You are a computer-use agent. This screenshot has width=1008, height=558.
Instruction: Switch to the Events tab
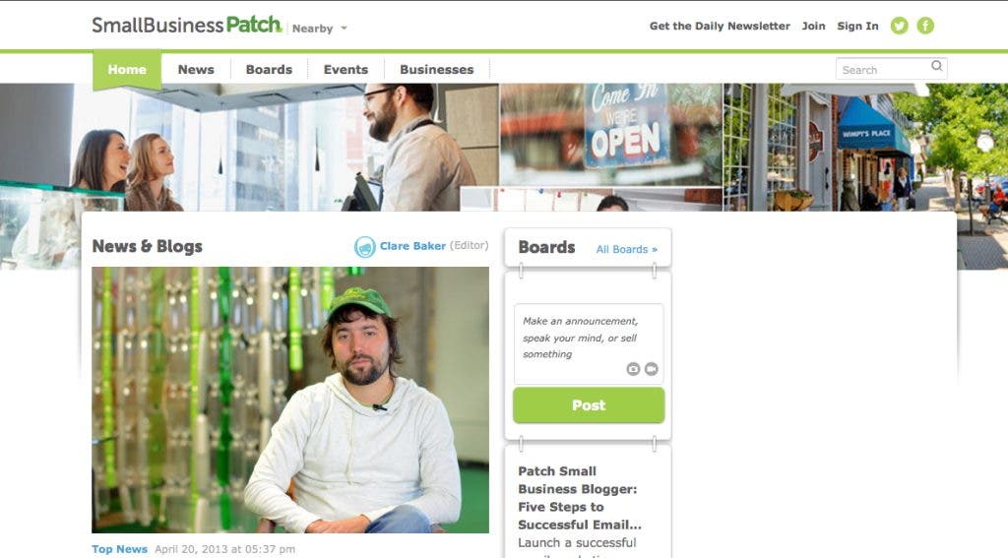pyautogui.click(x=346, y=70)
